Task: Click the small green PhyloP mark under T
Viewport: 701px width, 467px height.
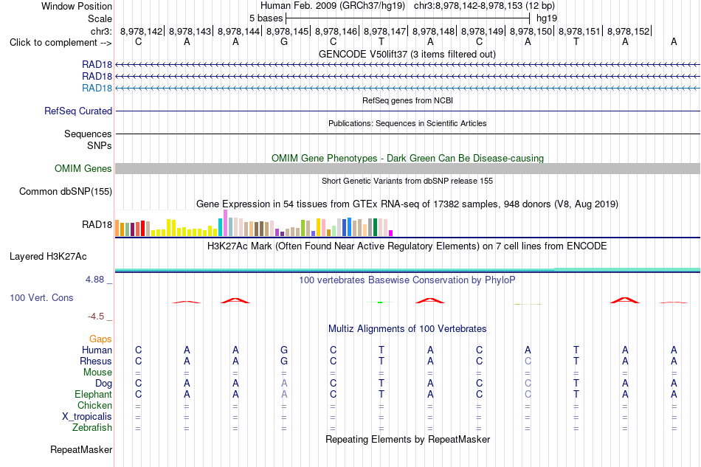Action: pyautogui.click(x=380, y=302)
